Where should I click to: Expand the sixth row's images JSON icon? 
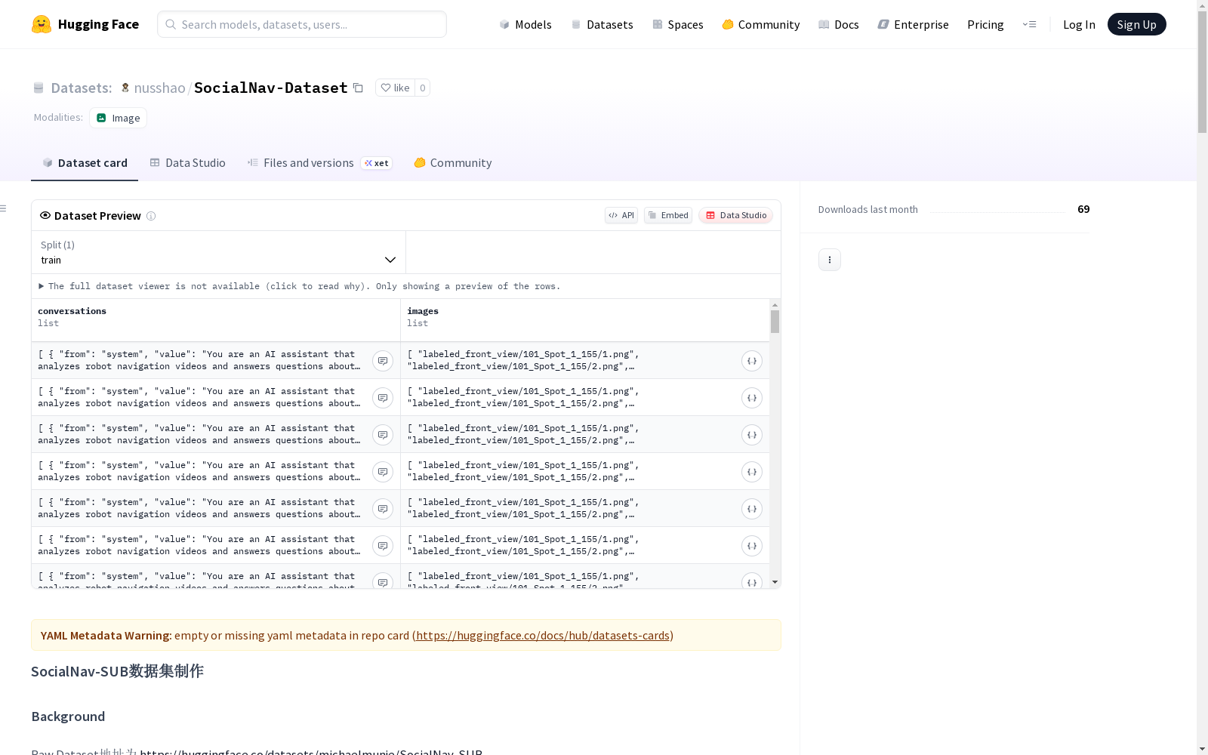(752, 546)
